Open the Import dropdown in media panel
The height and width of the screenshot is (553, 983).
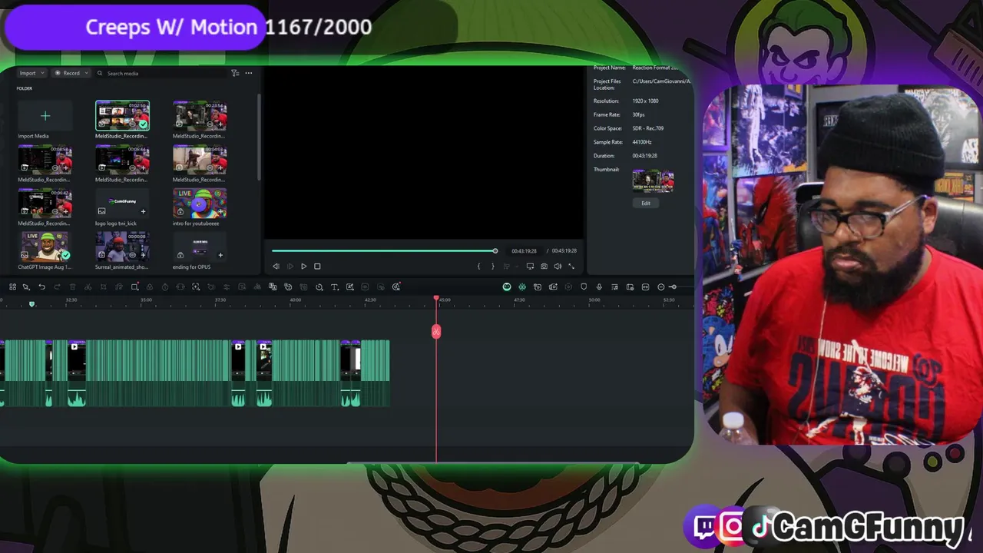(30, 73)
